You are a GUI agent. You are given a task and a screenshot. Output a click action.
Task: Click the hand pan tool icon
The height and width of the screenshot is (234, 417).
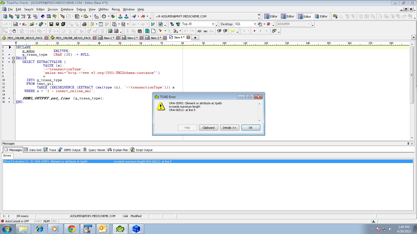14,31
